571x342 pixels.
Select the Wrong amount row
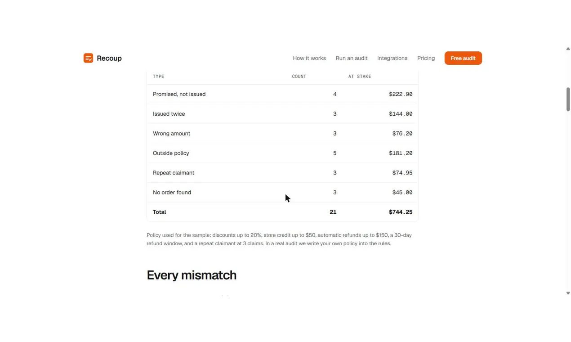[282, 134]
